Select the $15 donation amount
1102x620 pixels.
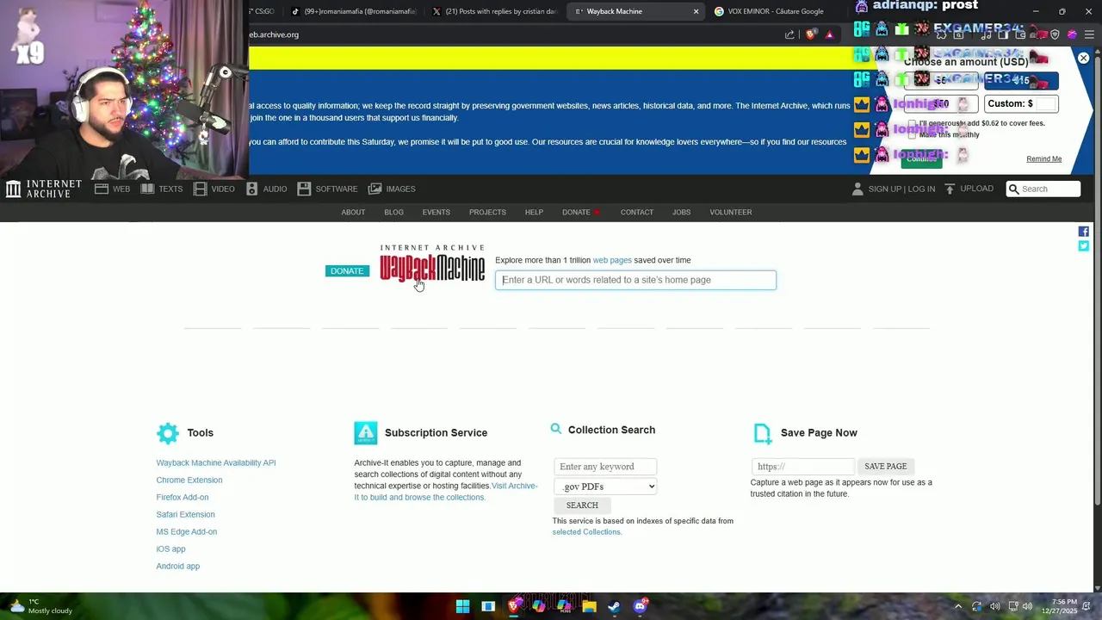(x=1021, y=80)
